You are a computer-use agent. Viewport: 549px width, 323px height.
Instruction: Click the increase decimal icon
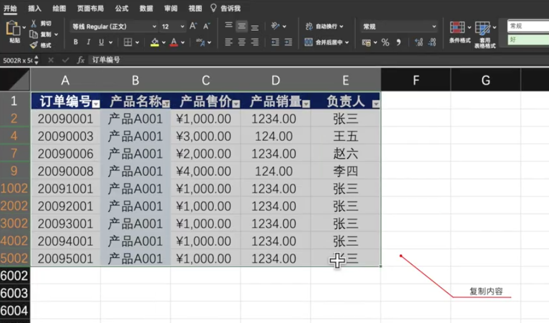point(419,42)
